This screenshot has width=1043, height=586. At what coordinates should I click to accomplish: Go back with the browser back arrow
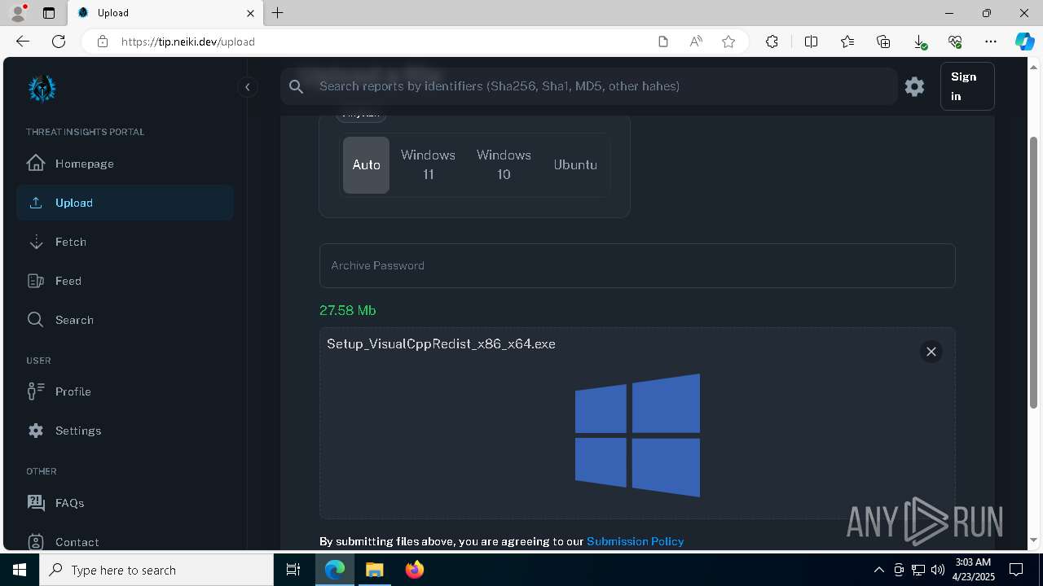point(23,42)
